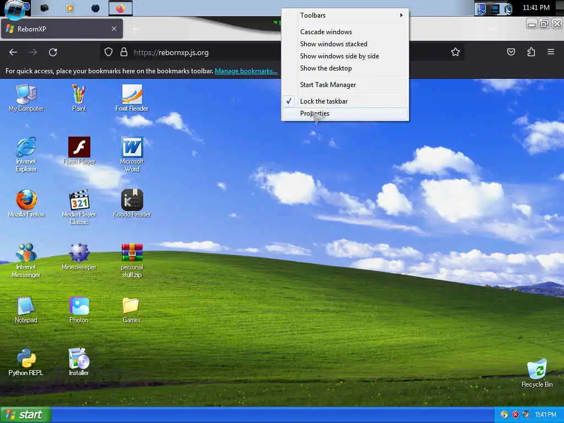Open Firefox extensions puzzle icon
The height and width of the screenshot is (423, 564).
click(x=531, y=52)
